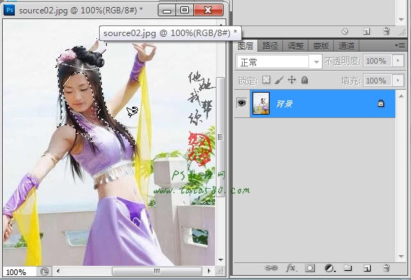Click the vertical scrollbar thumb

(220, 136)
